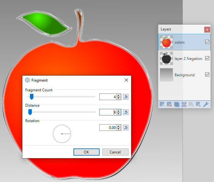Close the Fragment dialog
This screenshot has height=182, width=214.
(x=126, y=80)
